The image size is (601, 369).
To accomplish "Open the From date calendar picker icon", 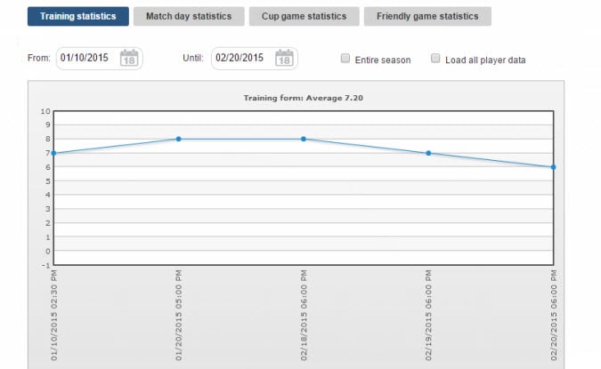I will pyautogui.click(x=129, y=58).
